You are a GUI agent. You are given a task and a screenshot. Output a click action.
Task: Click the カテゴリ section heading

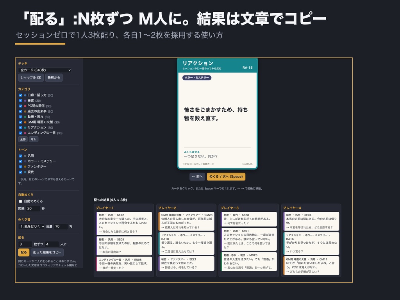pyautogui.click(x=24, y=89)
